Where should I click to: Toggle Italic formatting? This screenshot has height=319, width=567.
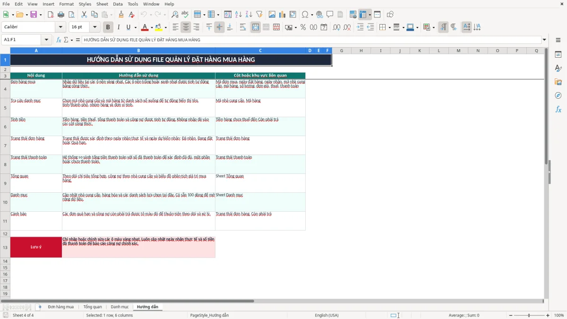[119, 27]
